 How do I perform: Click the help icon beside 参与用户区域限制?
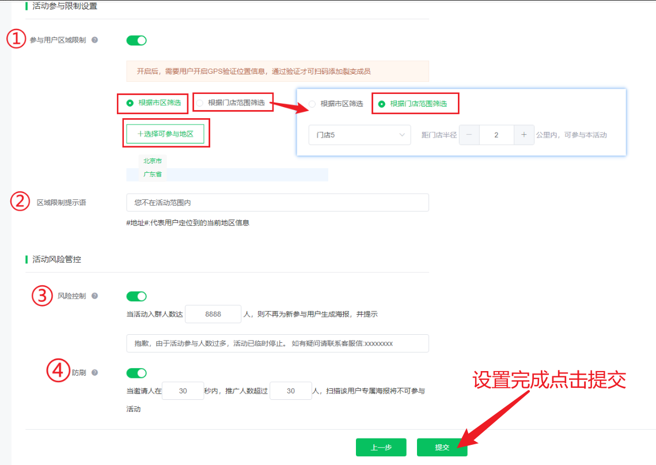coord(93,40)
